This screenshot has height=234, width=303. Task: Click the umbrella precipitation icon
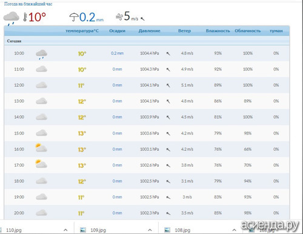tap(74, 17)
